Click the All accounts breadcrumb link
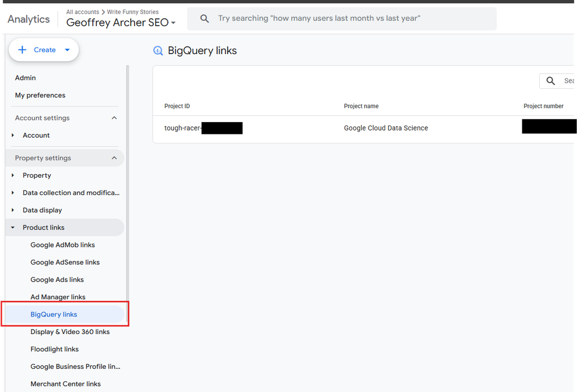 coord(82,12)
